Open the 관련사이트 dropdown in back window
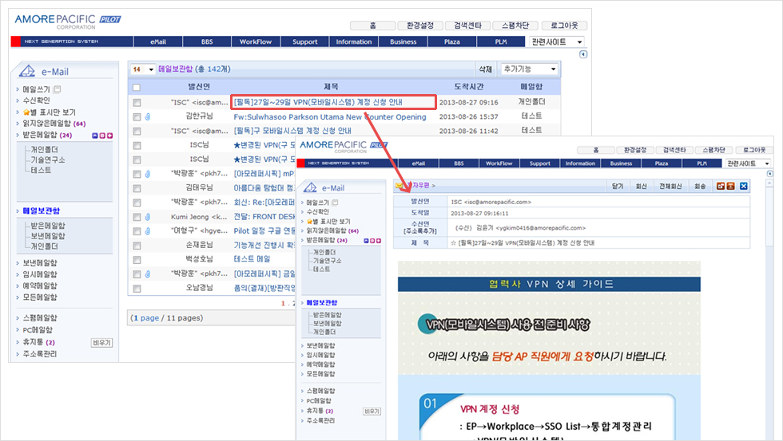Viewport: 783px width, 441px height. pos(556,41)
